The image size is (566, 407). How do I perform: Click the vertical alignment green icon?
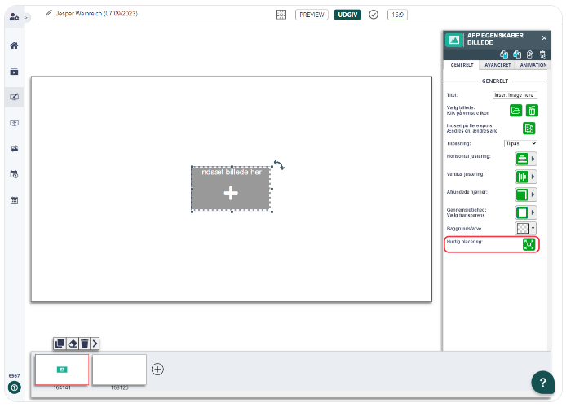pos(522,177)
